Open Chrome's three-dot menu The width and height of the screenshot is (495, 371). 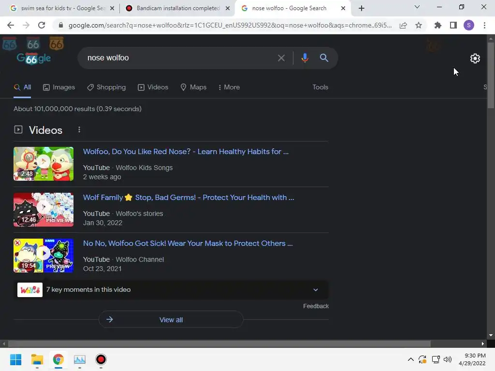[484, 25]
